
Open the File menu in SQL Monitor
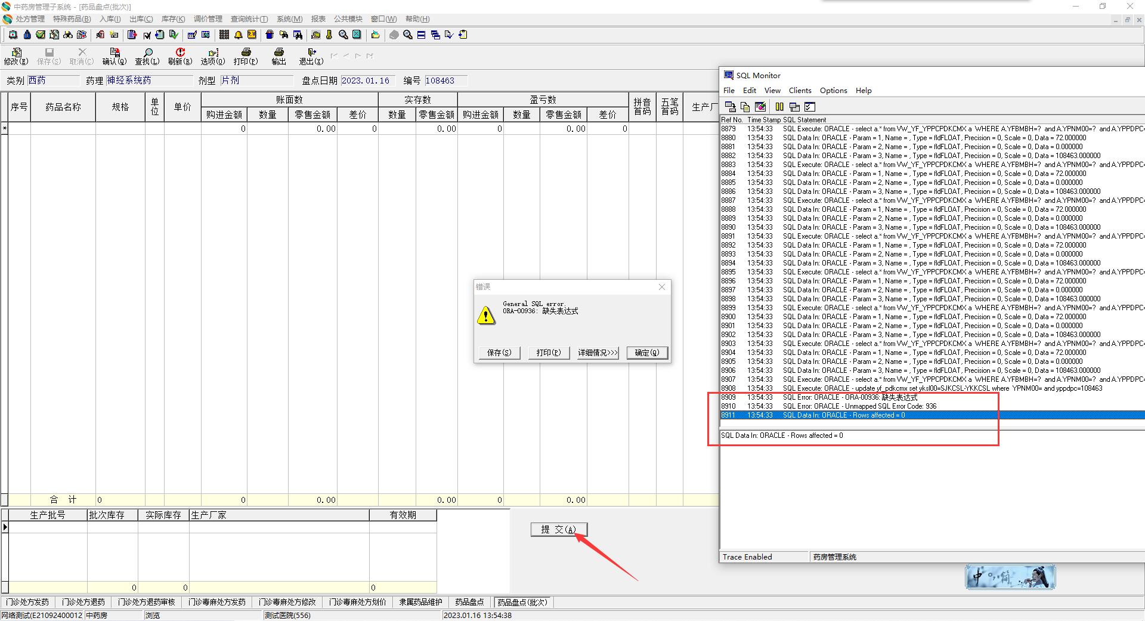point(729,91)
